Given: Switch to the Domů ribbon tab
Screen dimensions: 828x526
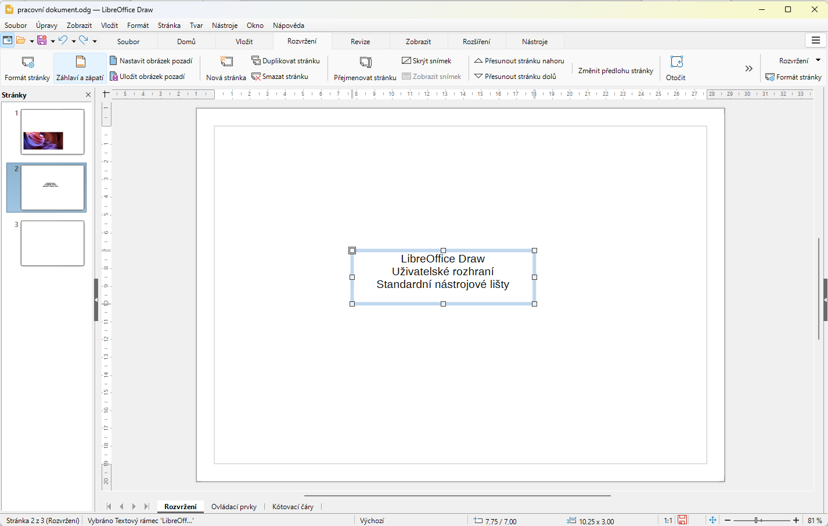Looking at the screenshot, I should 186,41.
